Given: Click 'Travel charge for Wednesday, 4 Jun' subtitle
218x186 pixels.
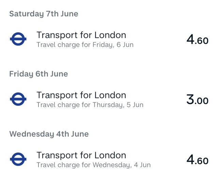Looking at the screenshot, I should pos(94,165).
